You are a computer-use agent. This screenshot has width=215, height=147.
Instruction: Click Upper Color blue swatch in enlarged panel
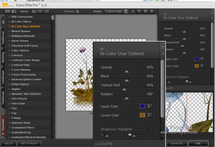142,106
